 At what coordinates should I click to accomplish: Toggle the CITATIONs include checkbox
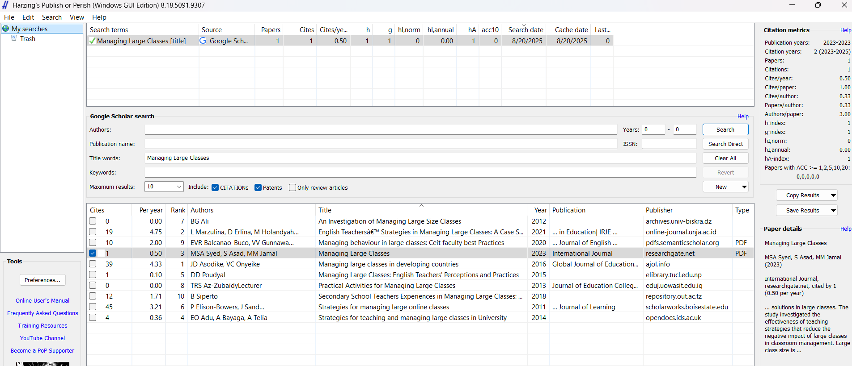pyautogui.click(x=215, y=187)
